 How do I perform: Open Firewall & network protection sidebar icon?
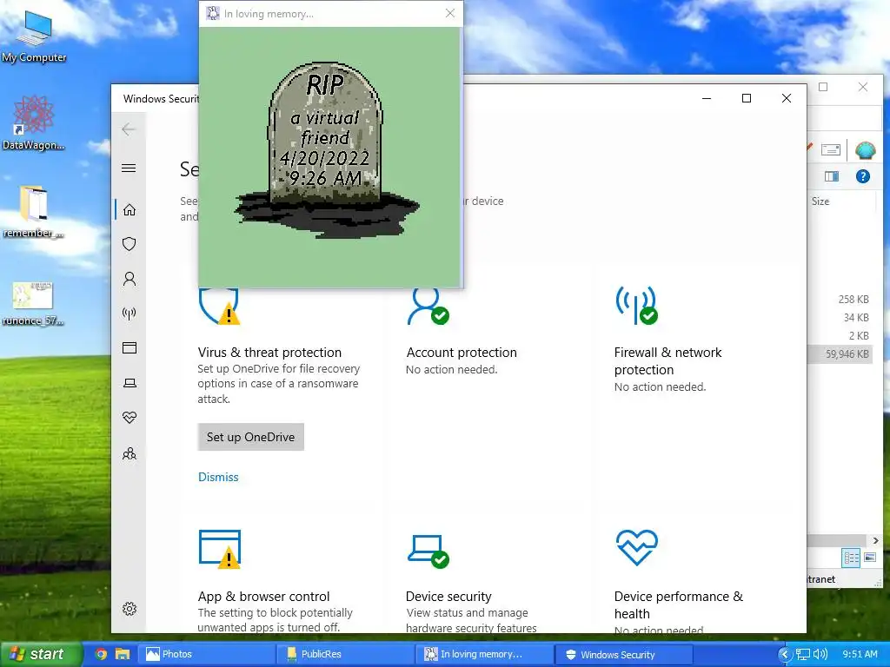(130, 314)
